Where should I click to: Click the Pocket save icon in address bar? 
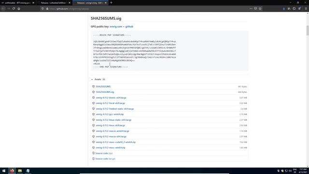(x=255, y=9)
